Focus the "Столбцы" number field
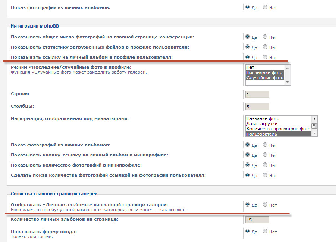 point(257,107)
